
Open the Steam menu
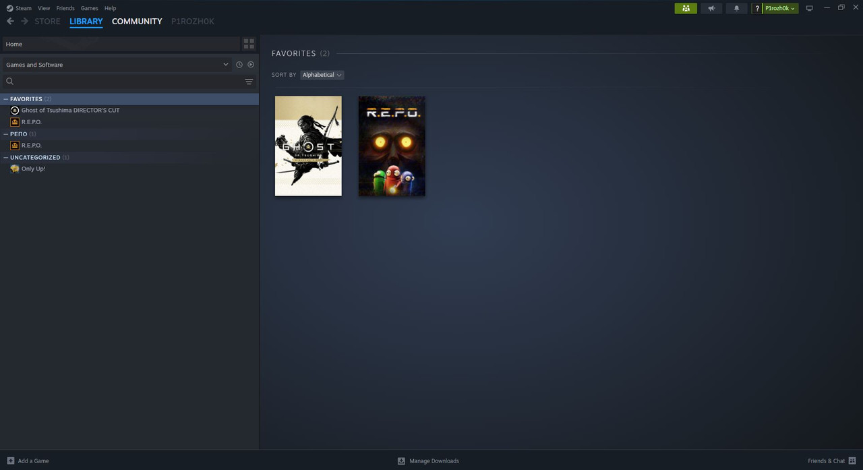coord(24,8)
